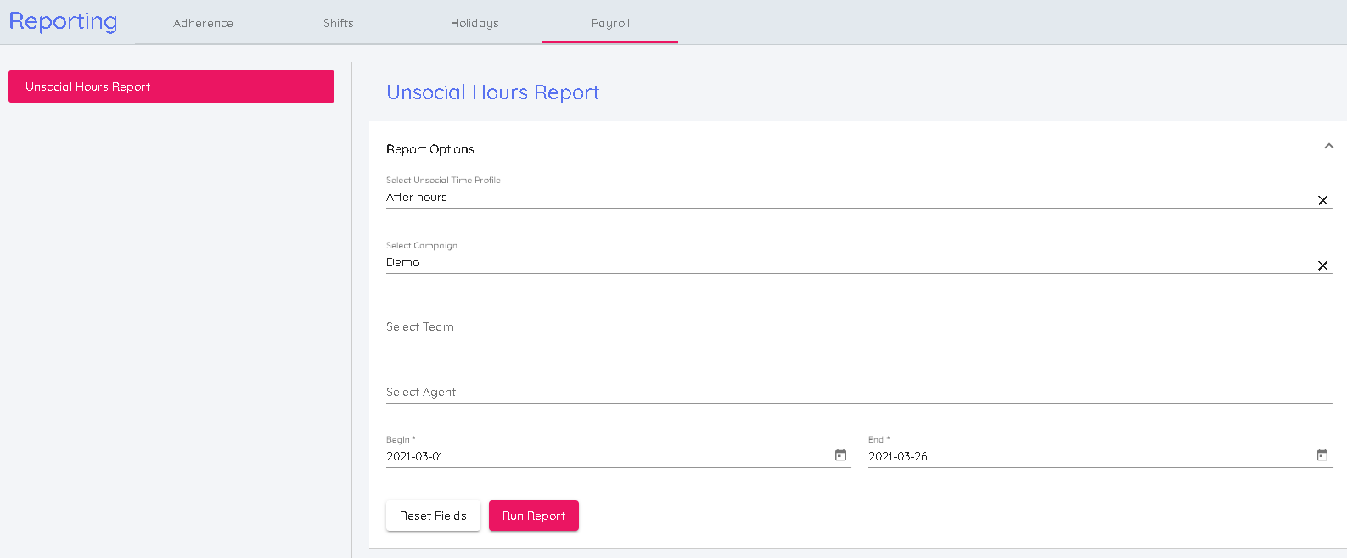Select the Payroll tab
The height and width of the screenshot is (558, 1347).
pos(610,23)
